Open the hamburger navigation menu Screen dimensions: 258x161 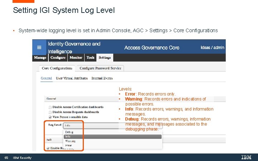(x=39, y=48)
